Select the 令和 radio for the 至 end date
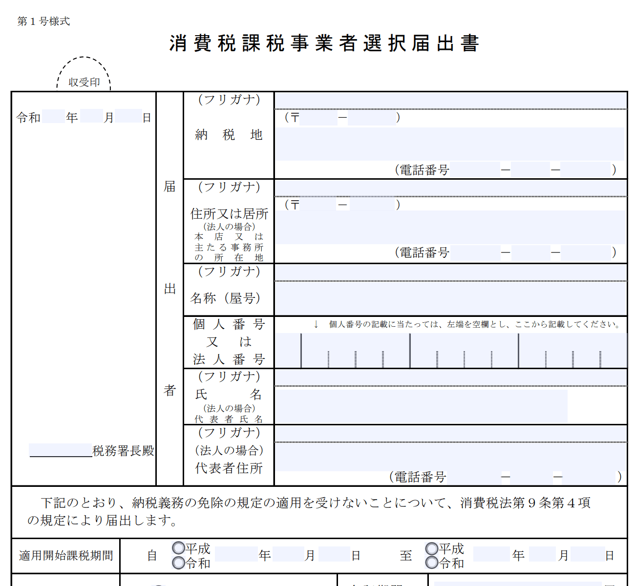Viewport: 635px width, 586px height. (x=432, y=563)
